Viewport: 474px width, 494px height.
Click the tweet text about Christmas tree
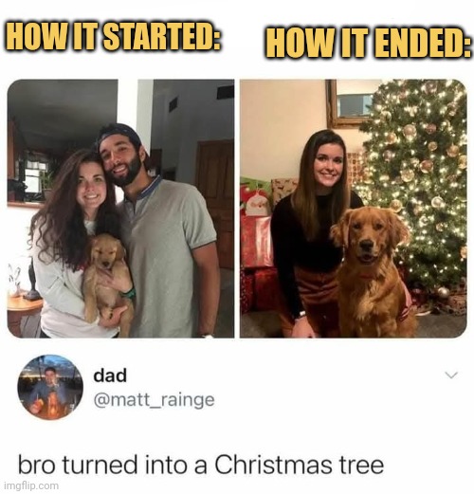tap(201, 465)
